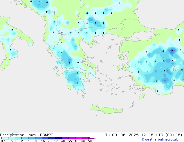Click the date text "Tu 09-06-2026"
This screenshot has height=142, width=184.
click(x=122, y=135)
